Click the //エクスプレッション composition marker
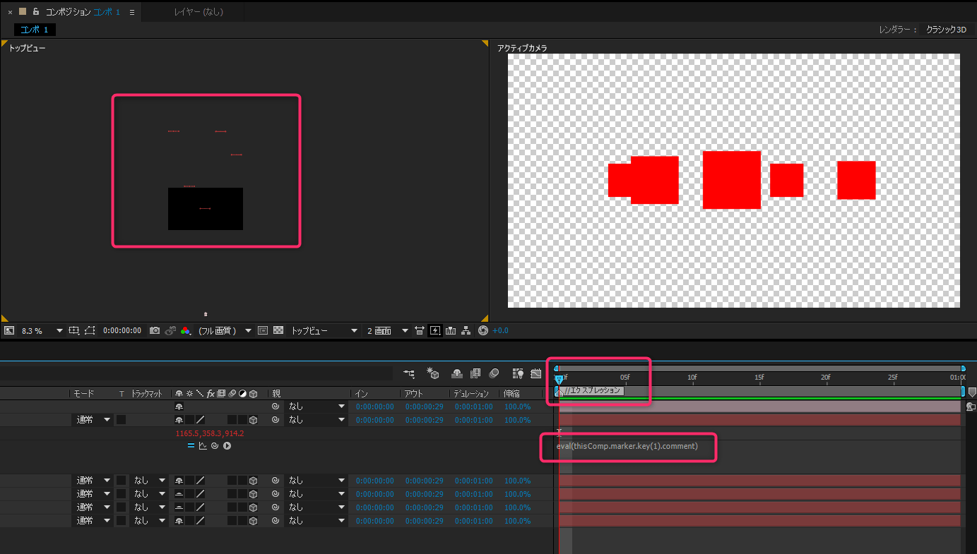The height and width of the screenshot is (554, 977). [592, 390]
